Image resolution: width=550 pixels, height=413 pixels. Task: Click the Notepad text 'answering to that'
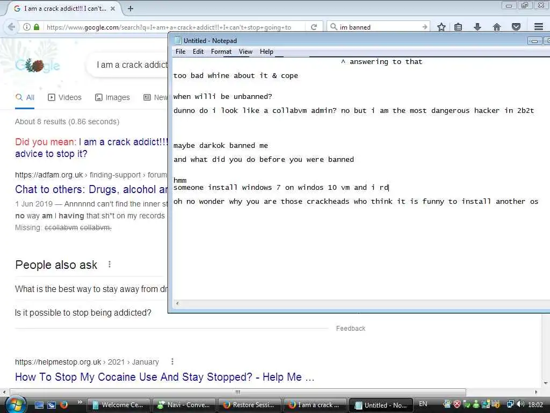(x=386, y=62)
